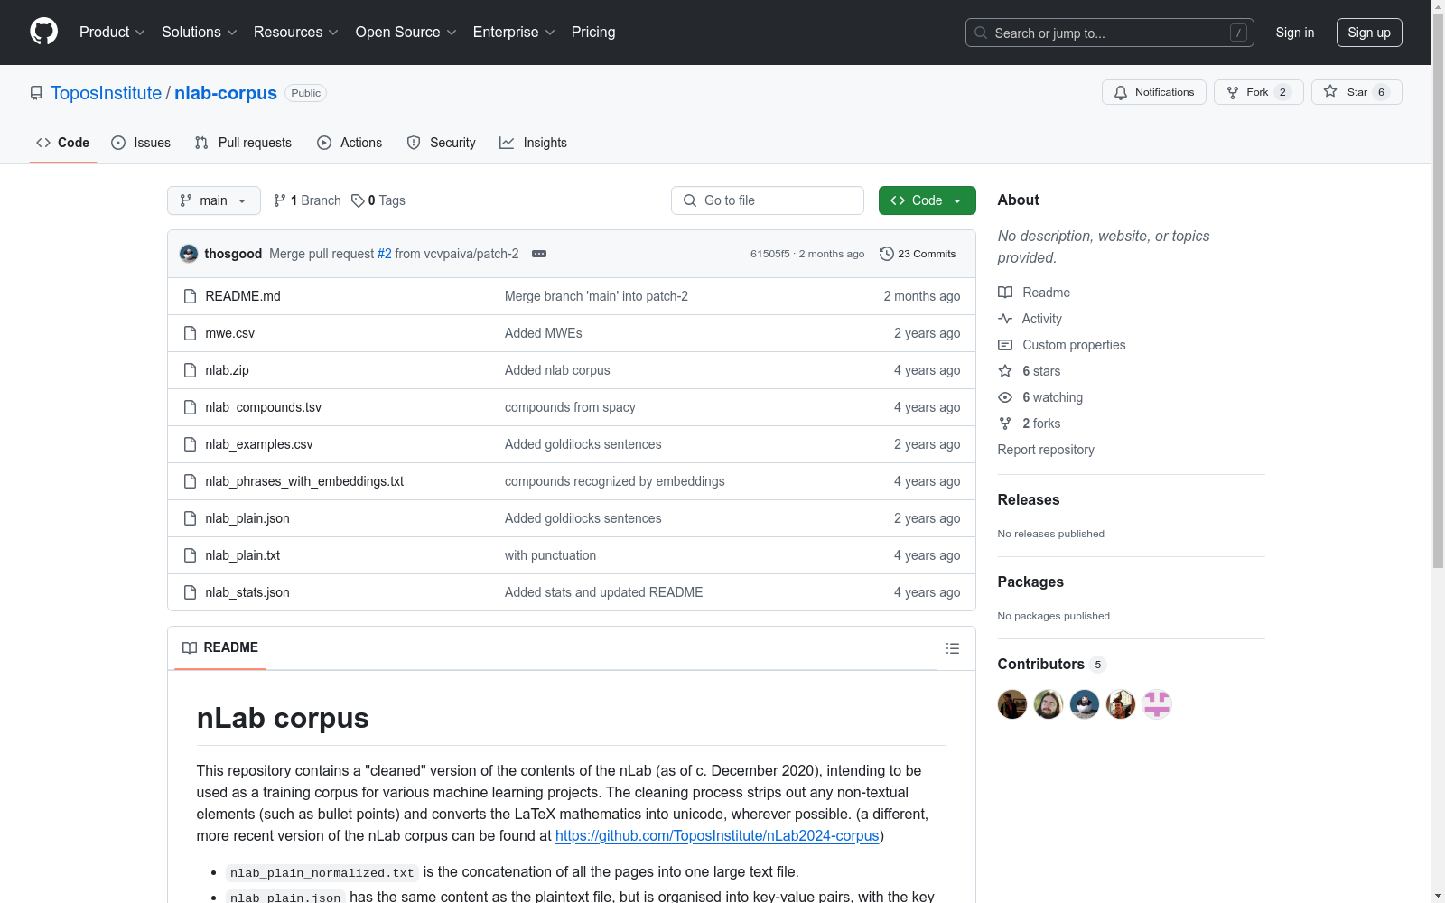Switch to the Pull requests tab
The image size is (1445, 903).
tap(243, 143)
